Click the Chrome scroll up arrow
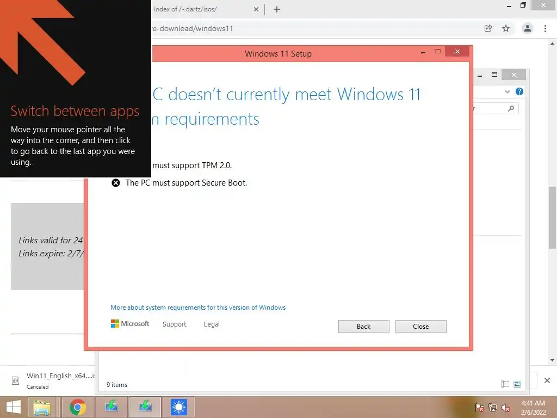 pos(553,44)
